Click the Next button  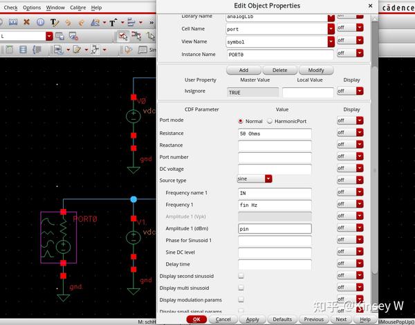click(x=341, y=319)
